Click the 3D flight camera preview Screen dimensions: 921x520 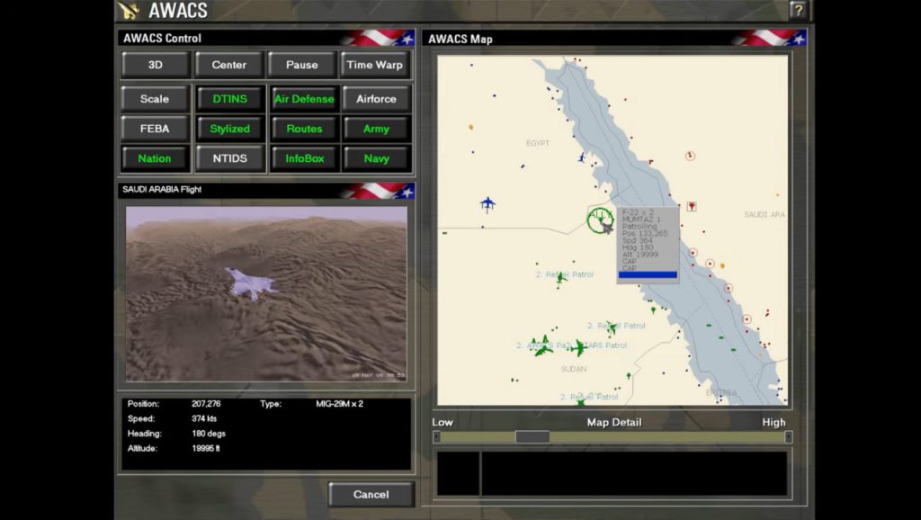tap(266, 294)
